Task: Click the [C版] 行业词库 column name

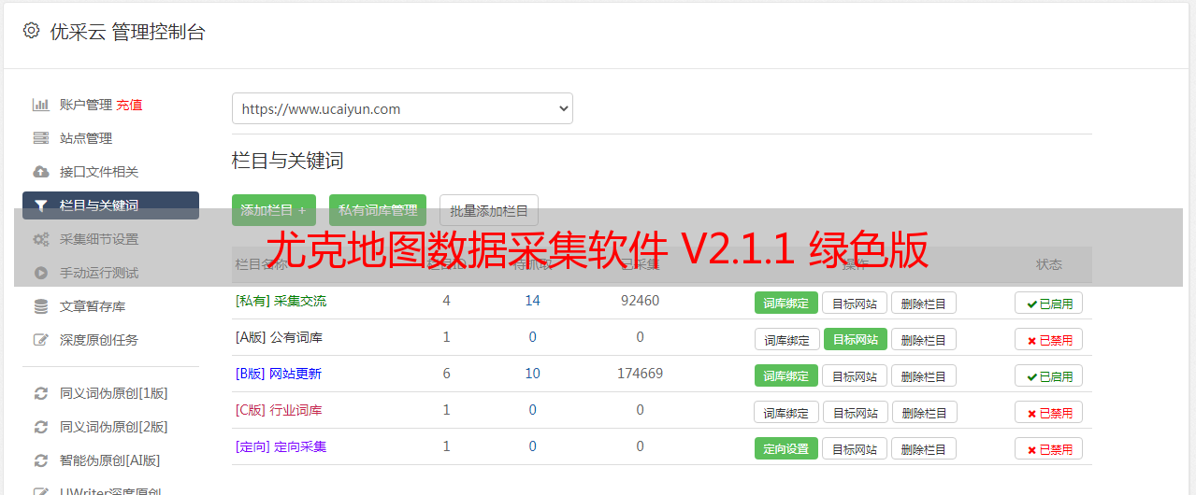Action: [x=279, y=410]
